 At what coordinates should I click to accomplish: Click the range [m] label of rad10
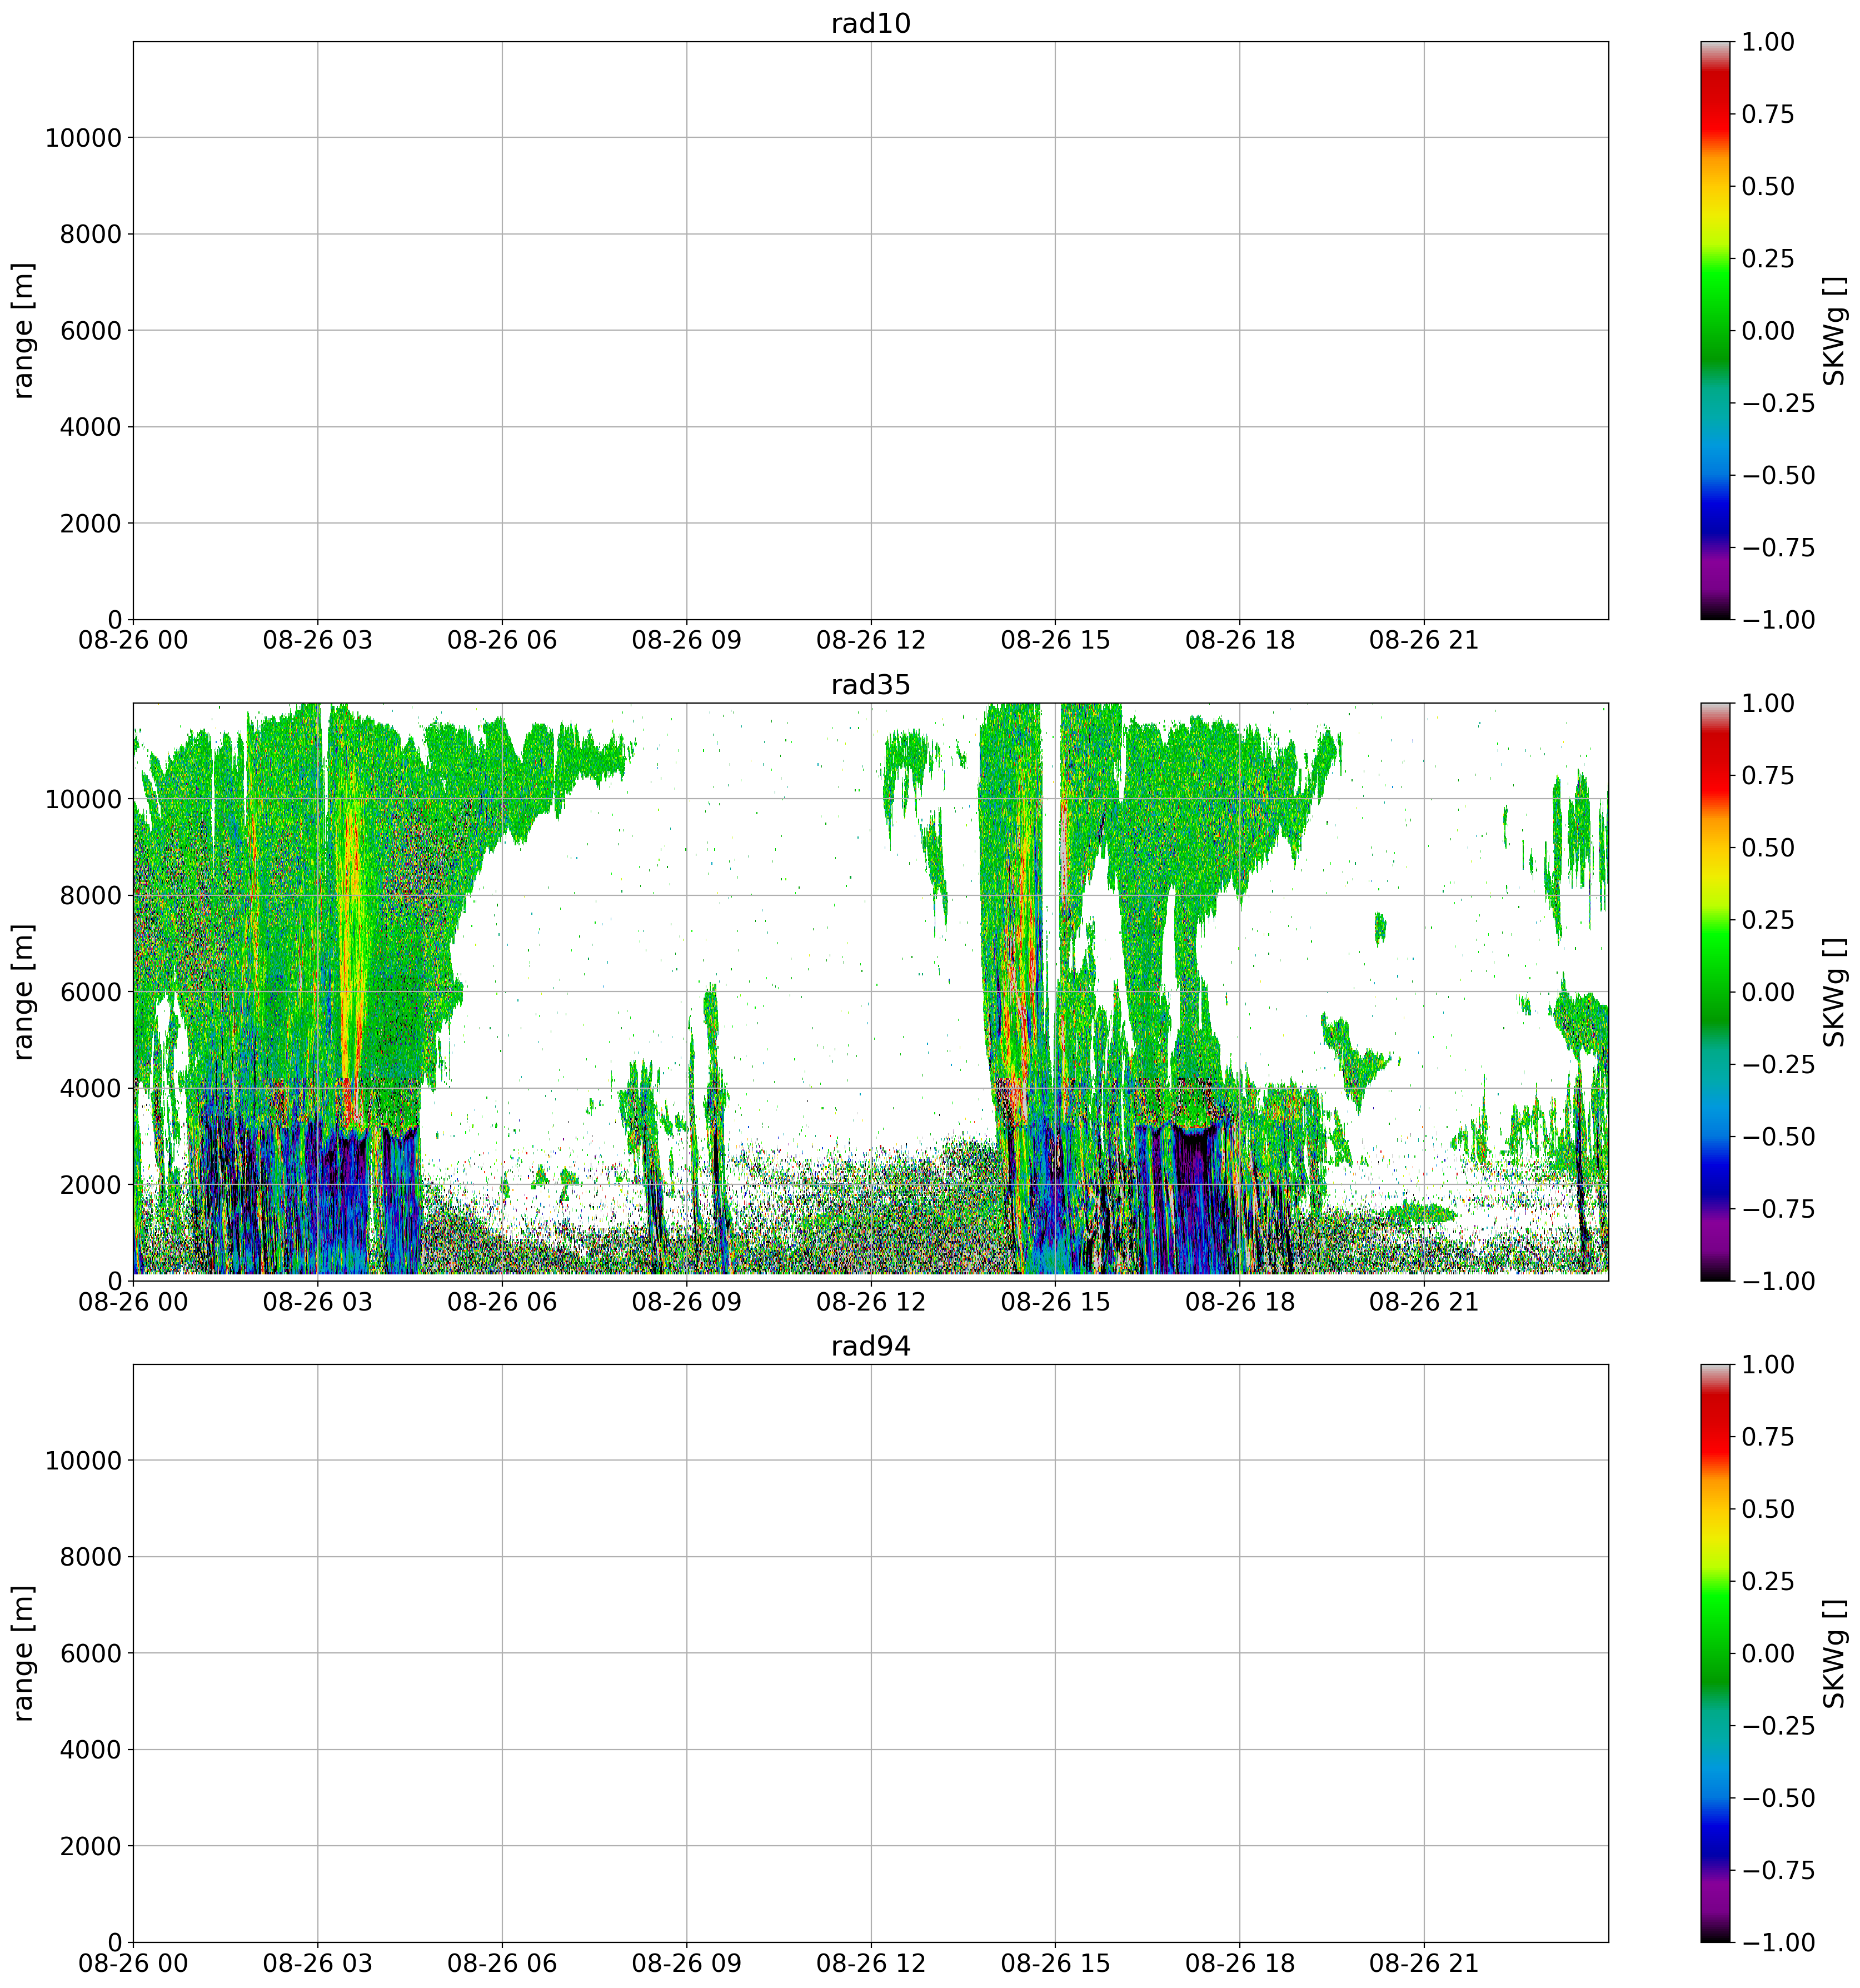(24, 331)
